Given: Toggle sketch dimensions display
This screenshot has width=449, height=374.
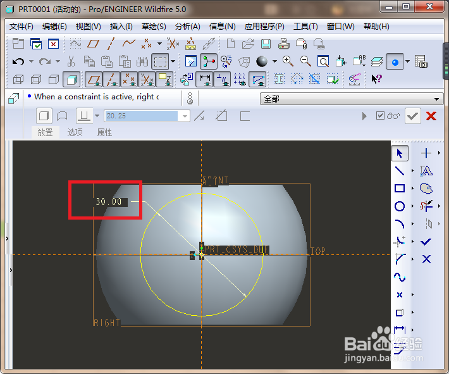Looking at the screenshot, I should point(204,79).
